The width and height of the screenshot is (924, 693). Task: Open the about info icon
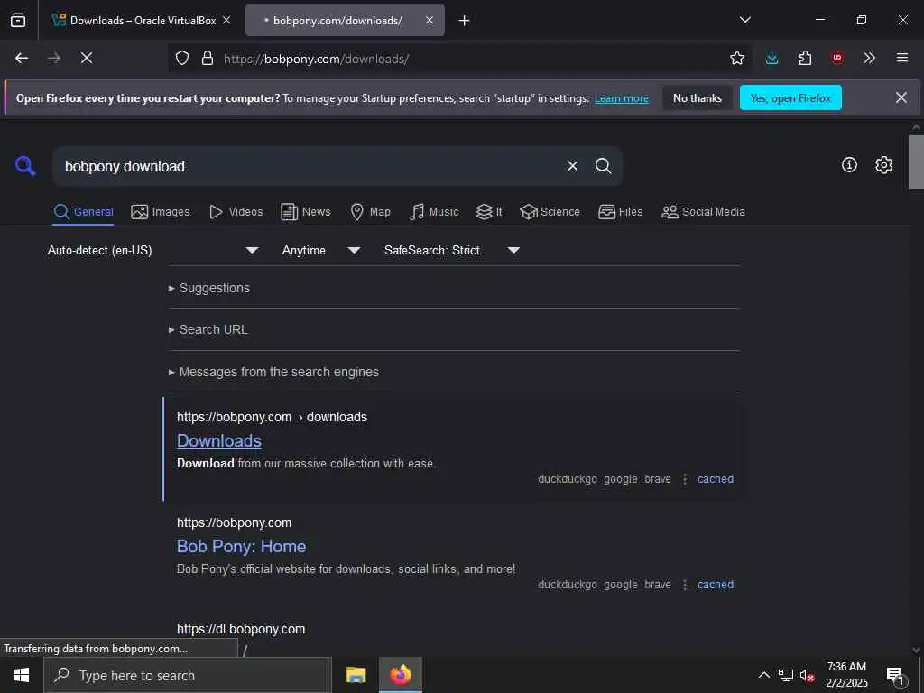coord(849,165)
